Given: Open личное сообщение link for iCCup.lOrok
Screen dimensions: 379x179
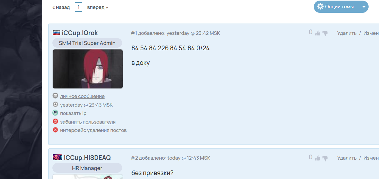Looking at the screenshot, I should click(x=82, y=96).
